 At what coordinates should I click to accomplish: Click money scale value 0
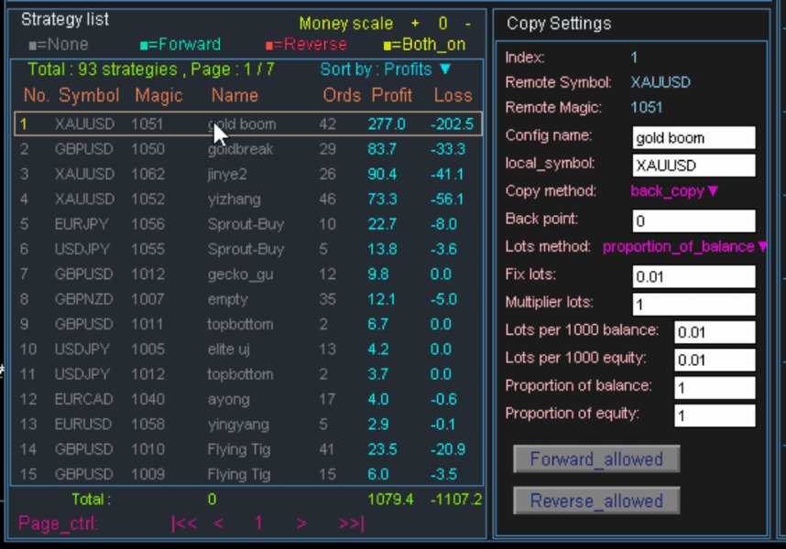[x=442, y=24]
